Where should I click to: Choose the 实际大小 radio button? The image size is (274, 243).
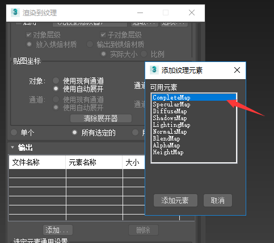tap(103, 54)
